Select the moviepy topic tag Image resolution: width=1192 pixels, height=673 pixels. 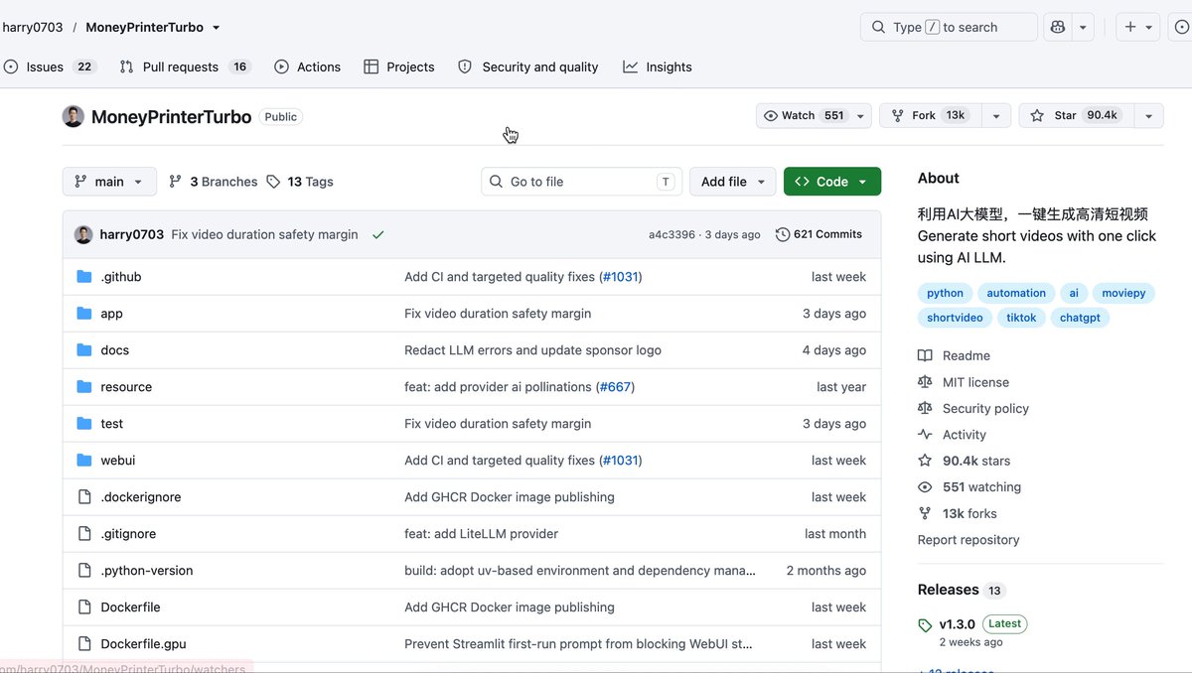pyautogui.click(x=1123, y=293)
